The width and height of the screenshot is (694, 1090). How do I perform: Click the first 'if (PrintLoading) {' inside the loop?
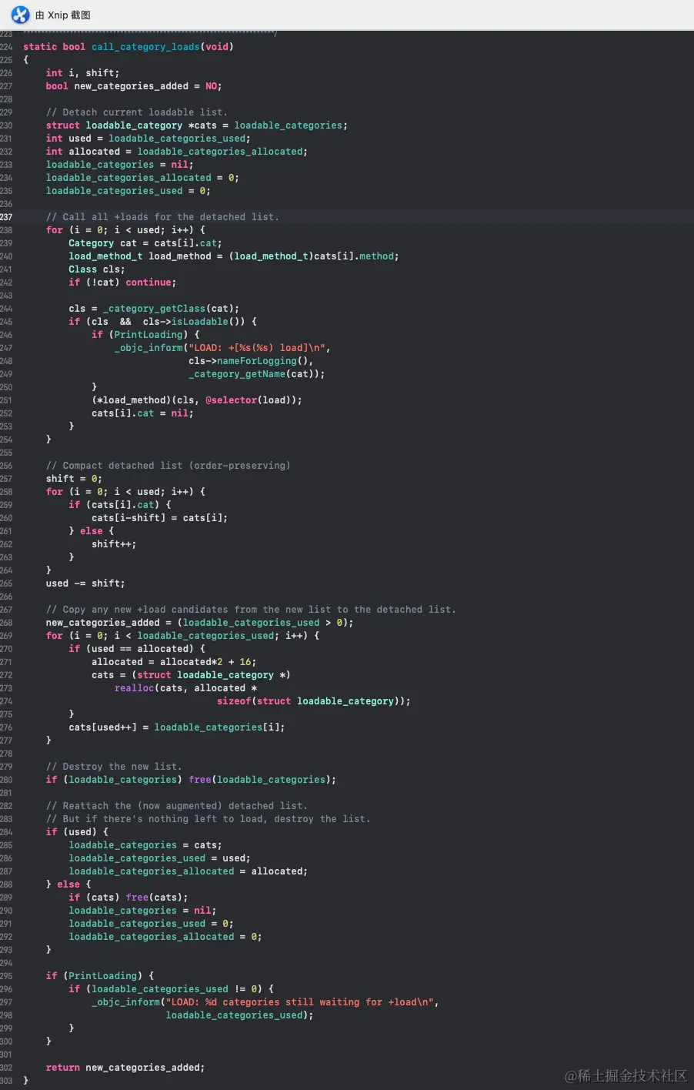145,335
